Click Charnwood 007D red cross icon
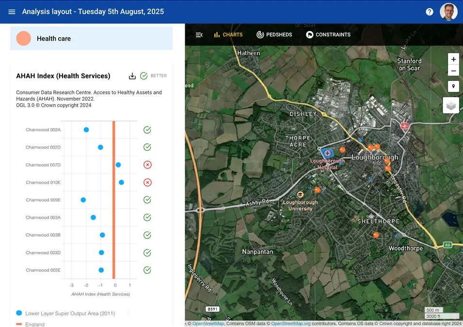The height and width of the screenshot is (327, 463). click(147, 165)
